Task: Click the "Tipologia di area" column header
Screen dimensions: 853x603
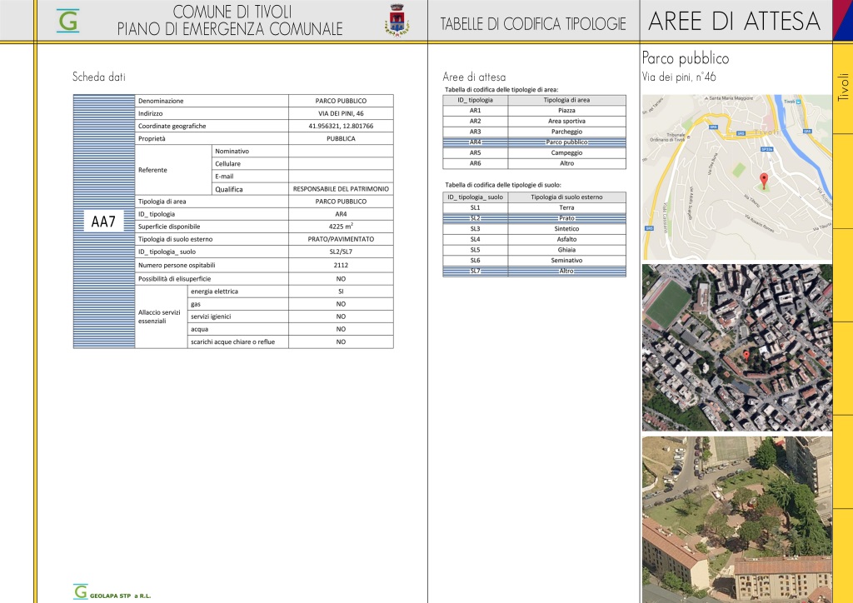Action: 566,100
